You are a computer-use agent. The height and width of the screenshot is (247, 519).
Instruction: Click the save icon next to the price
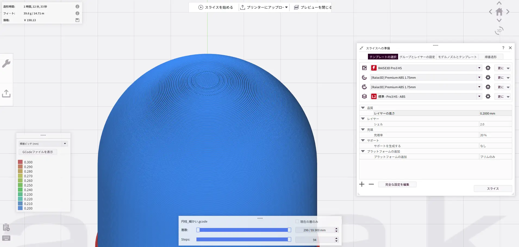[77, 20]
